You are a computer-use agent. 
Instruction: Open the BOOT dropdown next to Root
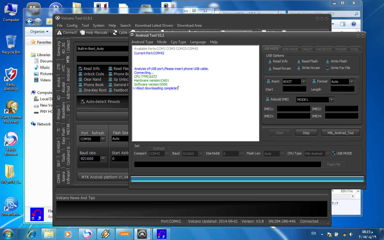(304, 82)
